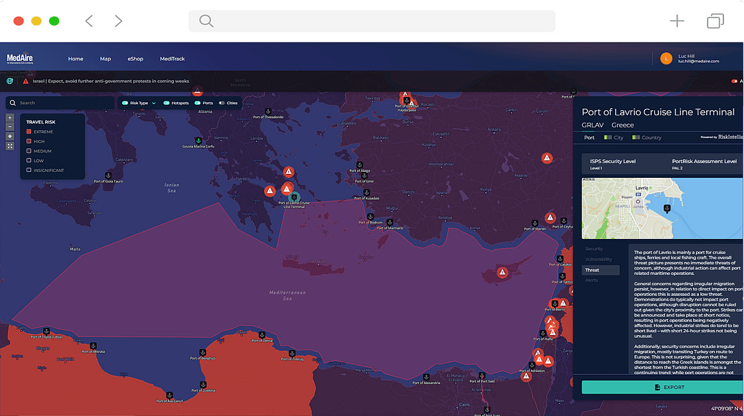The height and width of the screenshot is (416, 744).
Task: Switch to the Port tab
Action: coord(589,137)
